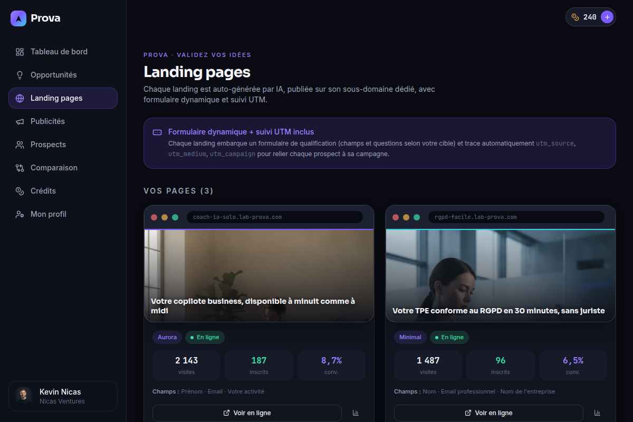Open stats chart icon for coach-ia-solo page
This screenshot has height=422, width=633.
356,413
